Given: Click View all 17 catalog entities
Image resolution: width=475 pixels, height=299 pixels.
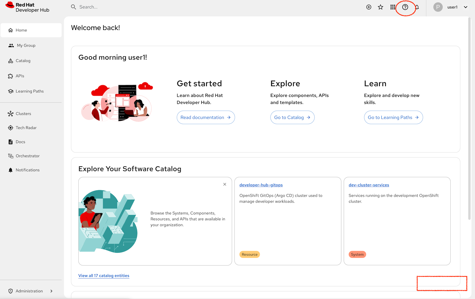Looking at the screenshot, I should click(104, 276).
